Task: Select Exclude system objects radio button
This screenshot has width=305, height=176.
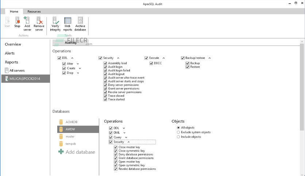Action: (x=178, y=132)
